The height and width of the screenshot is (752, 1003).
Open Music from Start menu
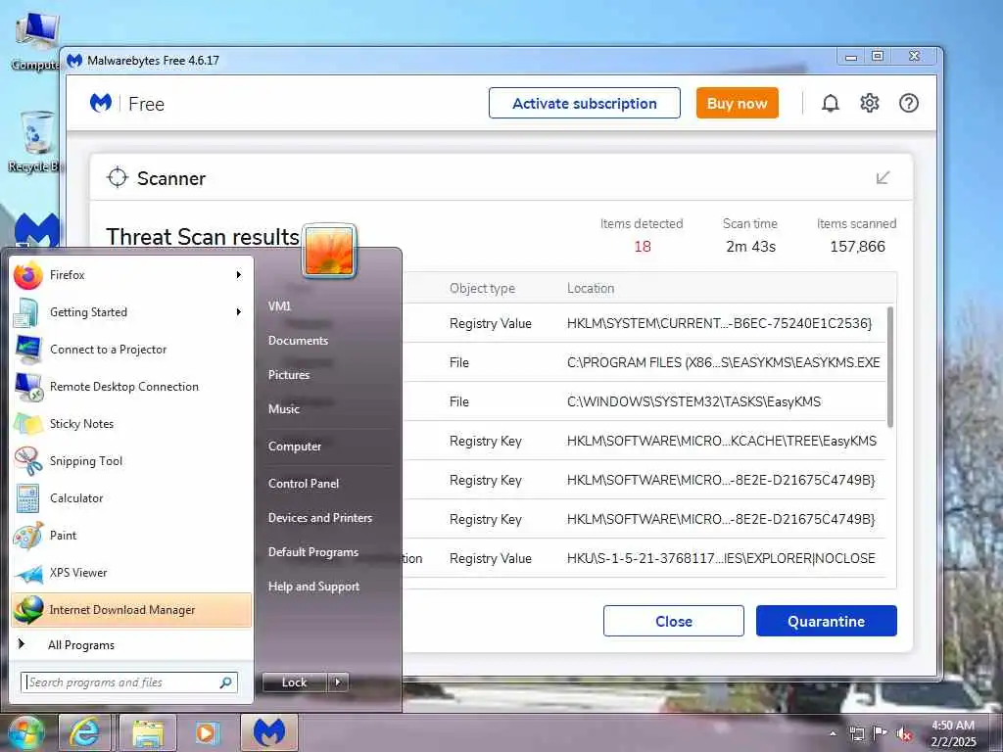click(x=284, y=409)
